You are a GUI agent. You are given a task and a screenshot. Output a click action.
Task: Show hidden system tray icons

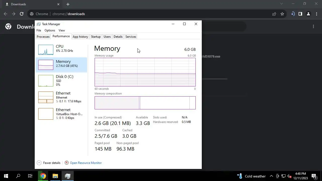tap(271, 176)
